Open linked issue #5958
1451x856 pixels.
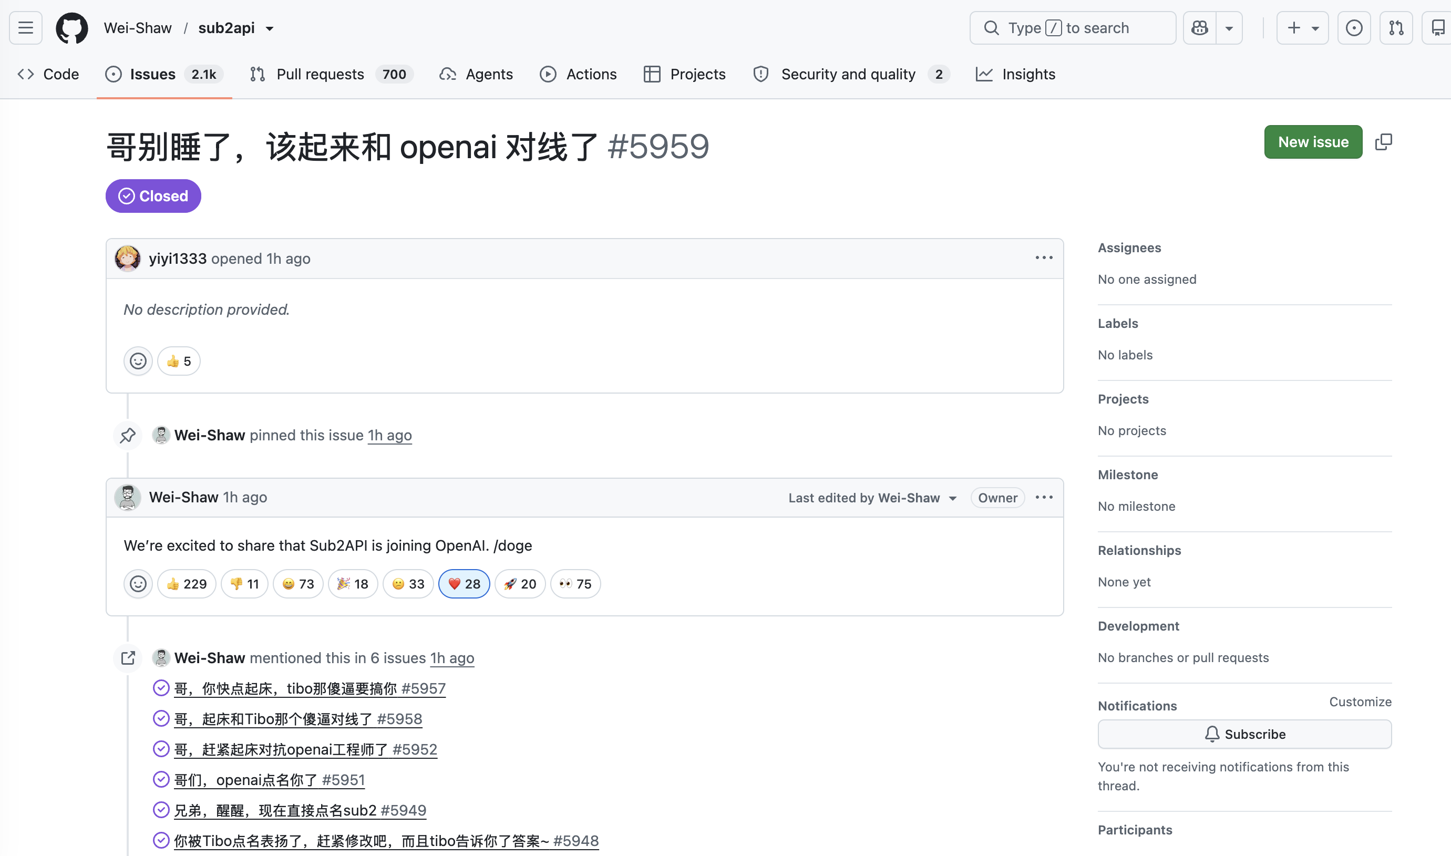298,719
